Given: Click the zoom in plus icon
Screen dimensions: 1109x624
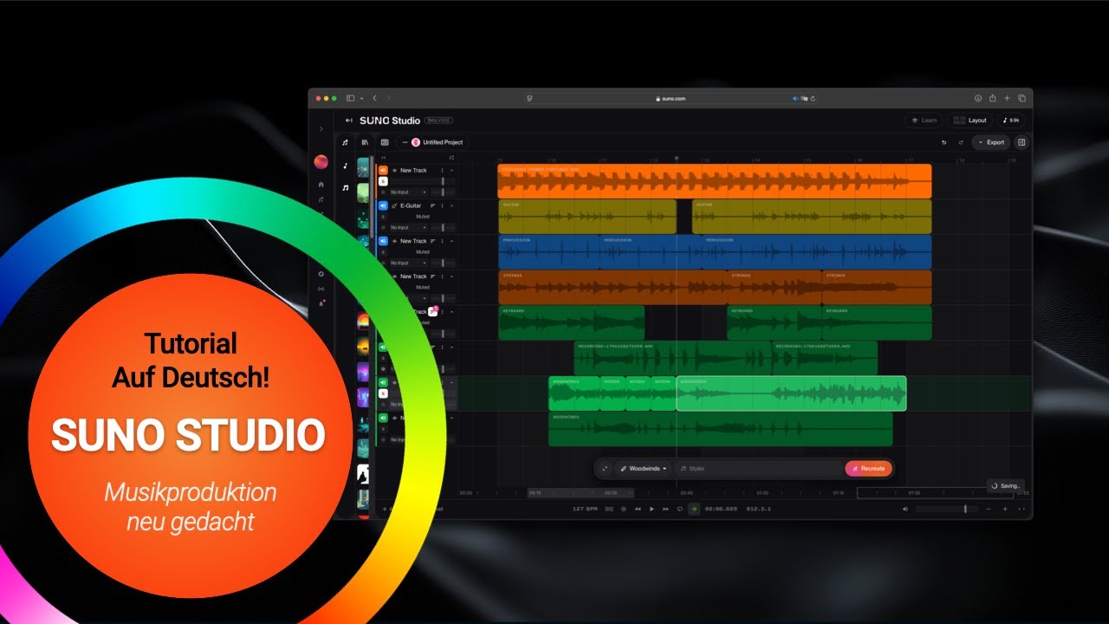Looking at the screenshot, I should coord(1005,509).
